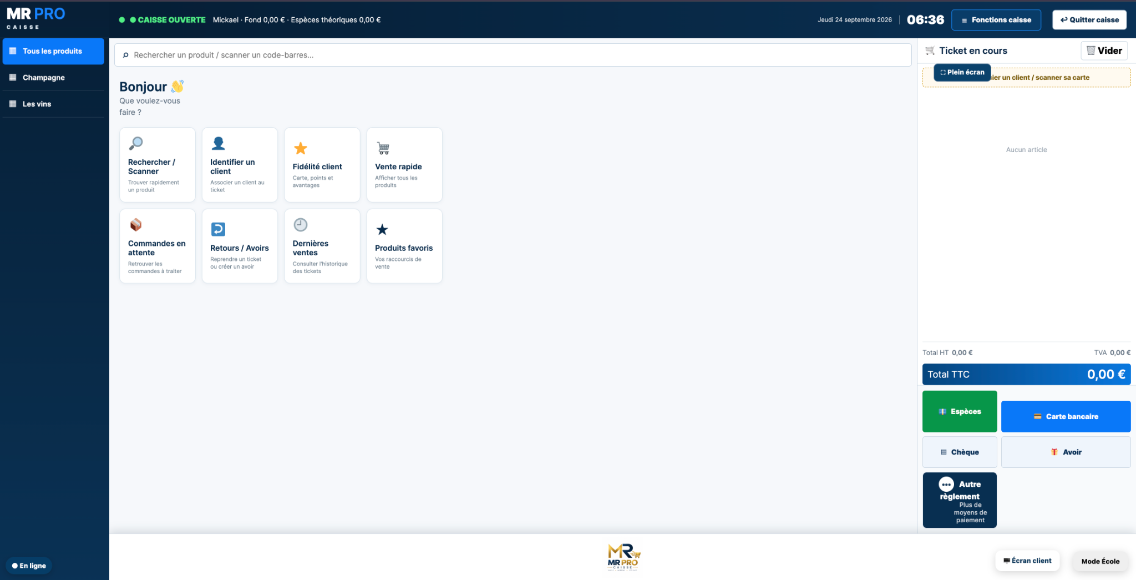Focus the product search / barcode field
The image size is (1136, 580).
tap(513, 55)
